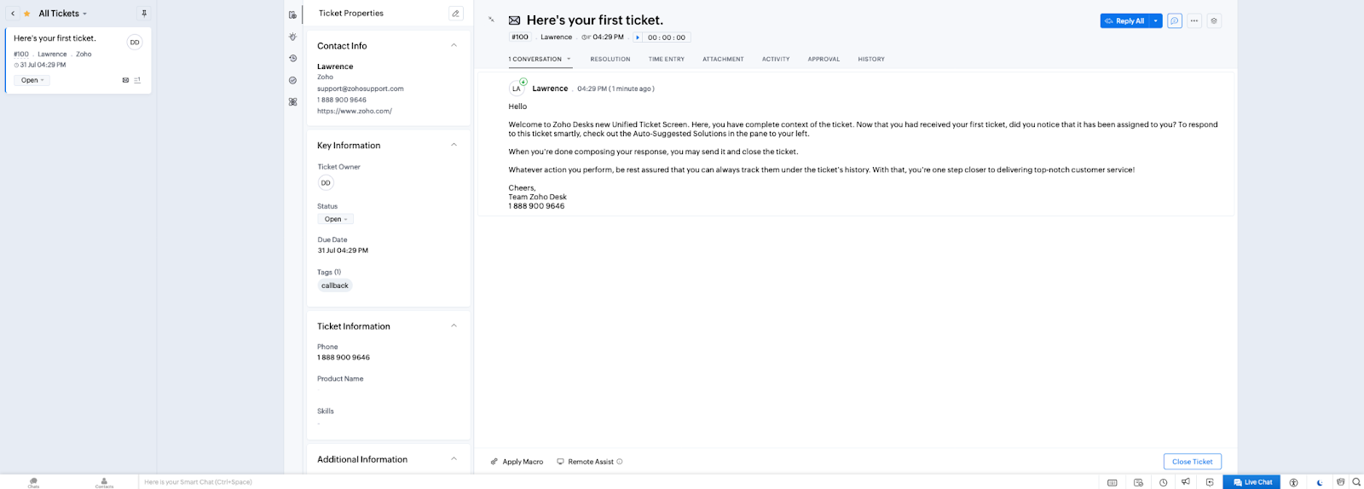Open the three-dots more actions menu

tap(1194, 20)
